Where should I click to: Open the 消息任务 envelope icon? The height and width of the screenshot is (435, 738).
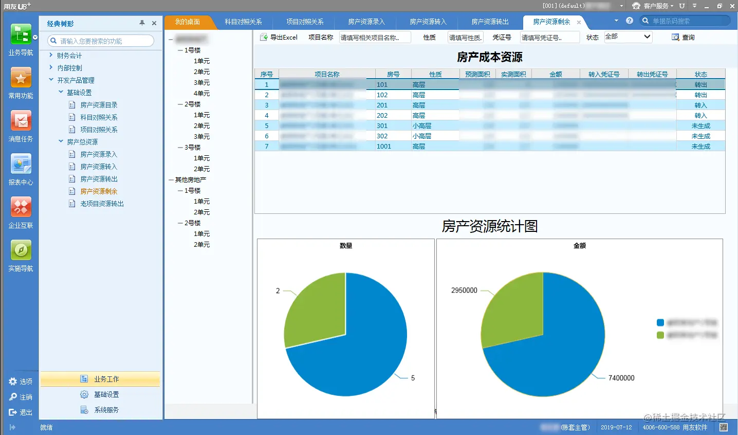pyautogui.click(x=21, y=121)
